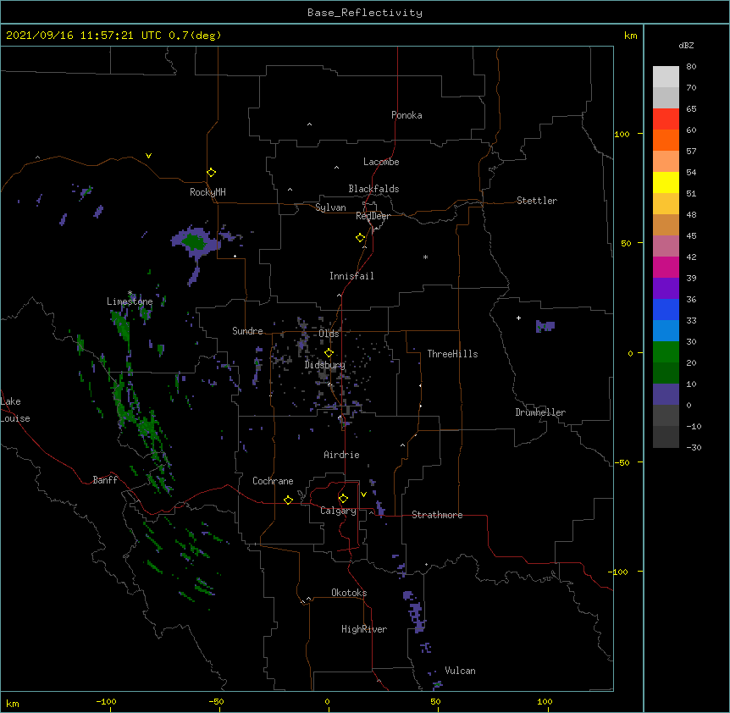This screenshot has height=713, width=730.
Task: Click the blue 36 dBZ legend swatch
Action: tap(666, 309)
